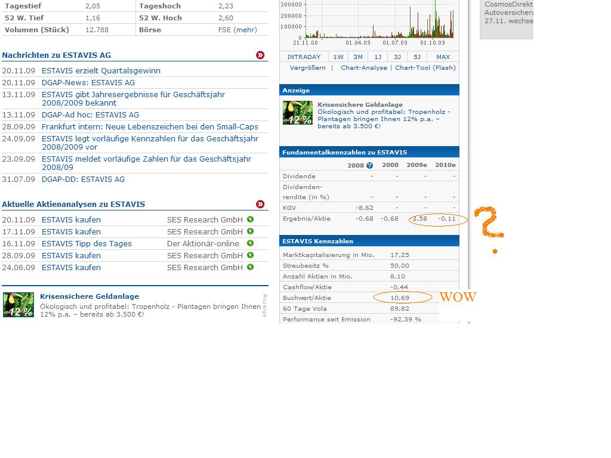Image resolution: width=611 pixels, height=458 pixels.
Task: Open 17.11.09 ESTAVIS kaufen analysis
Action: [x=72, y=232]
